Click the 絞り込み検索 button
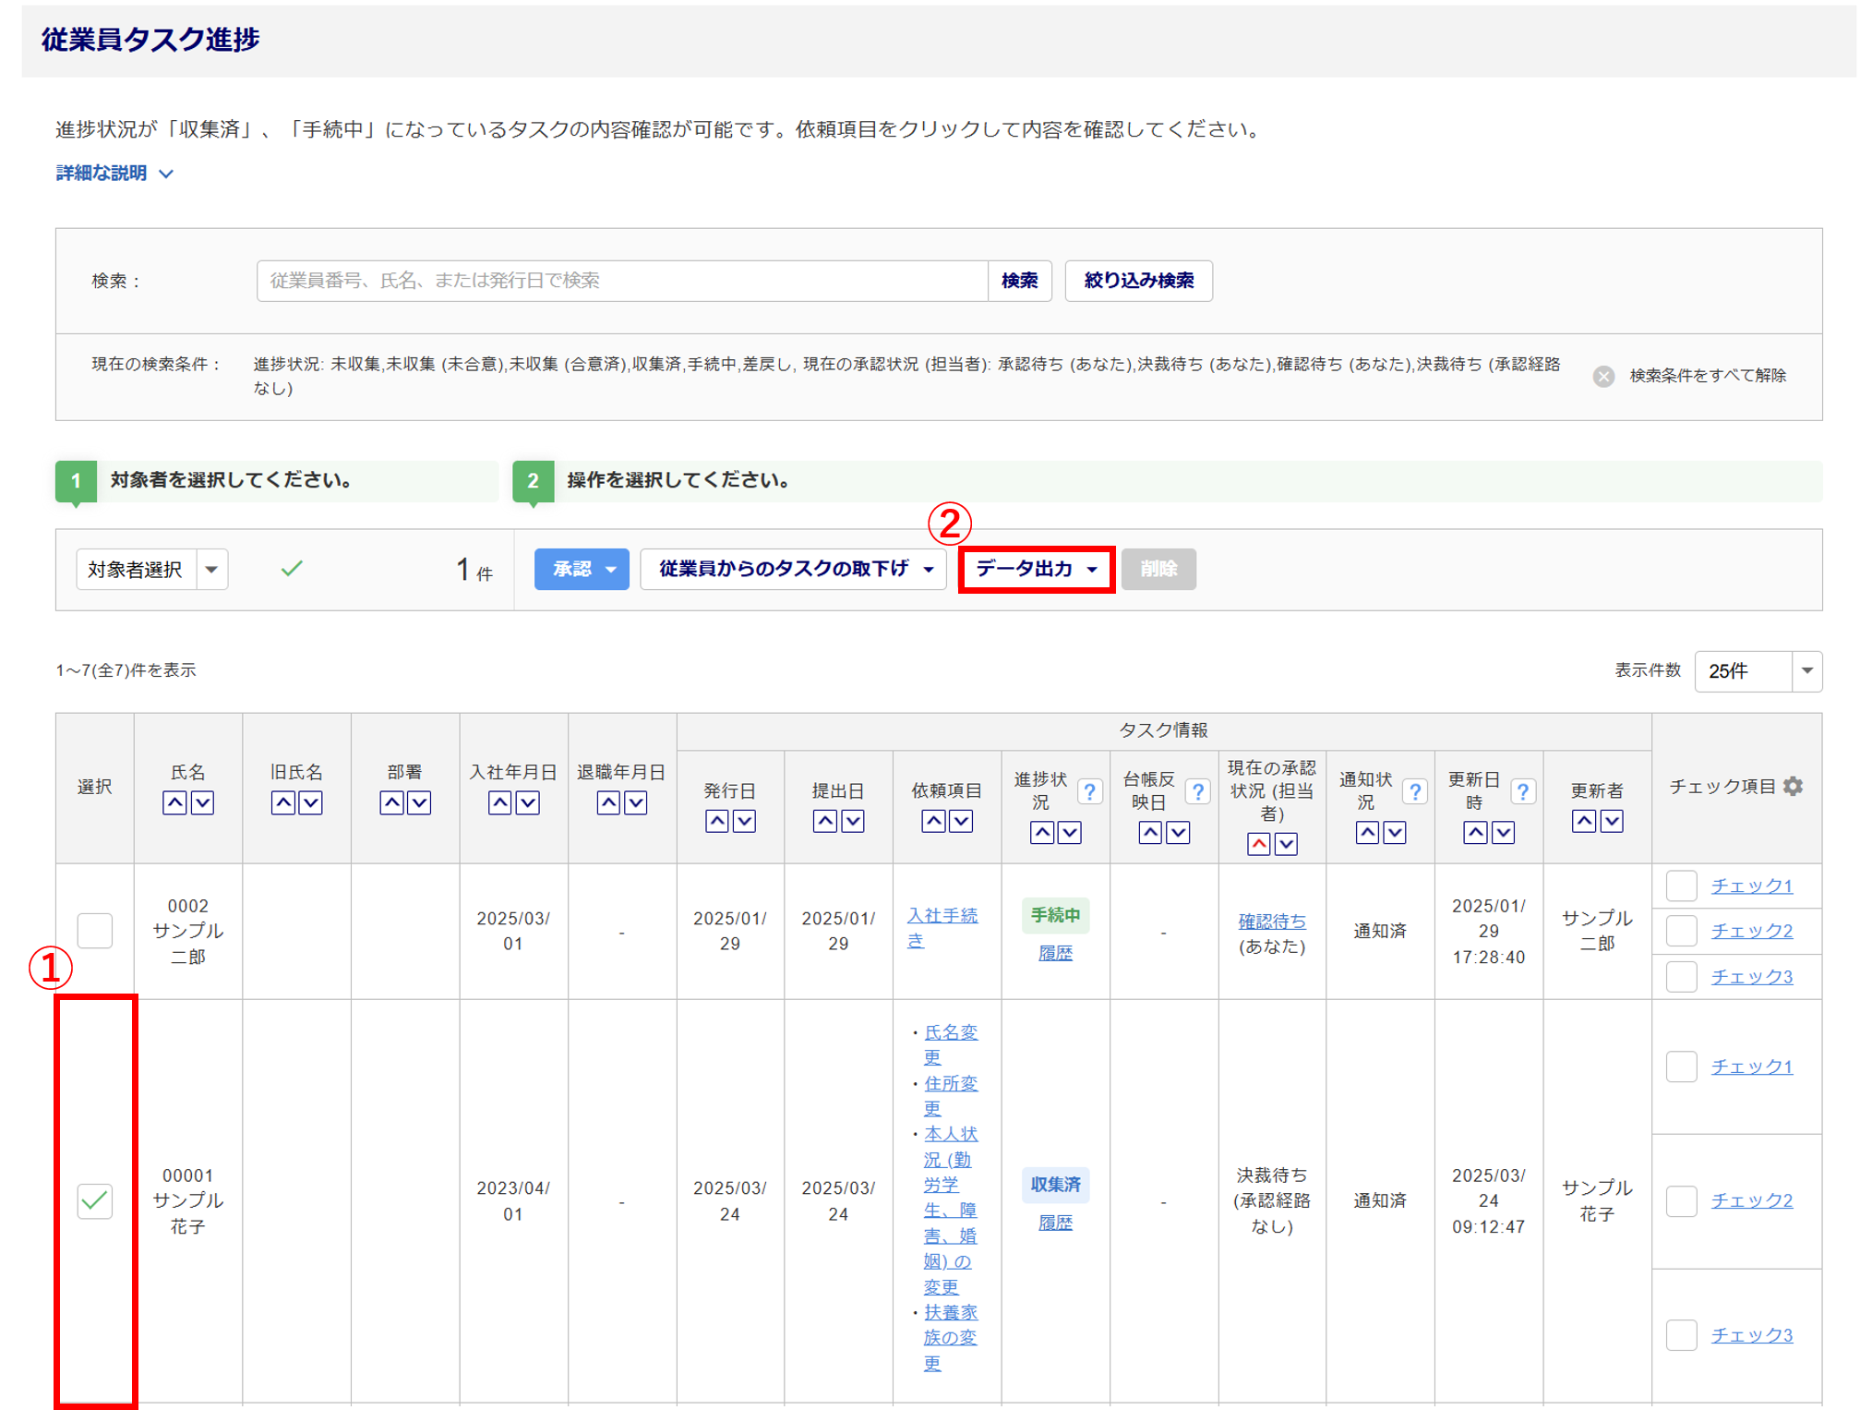The width and height of the screenshot is (1860, 1410). (x=1138, y=281)
